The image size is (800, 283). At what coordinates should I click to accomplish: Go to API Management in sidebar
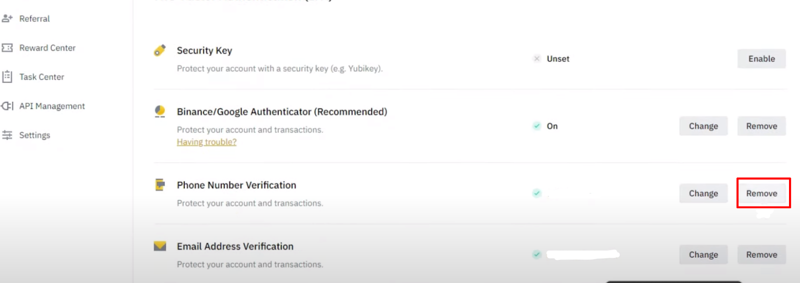(52, 106)
